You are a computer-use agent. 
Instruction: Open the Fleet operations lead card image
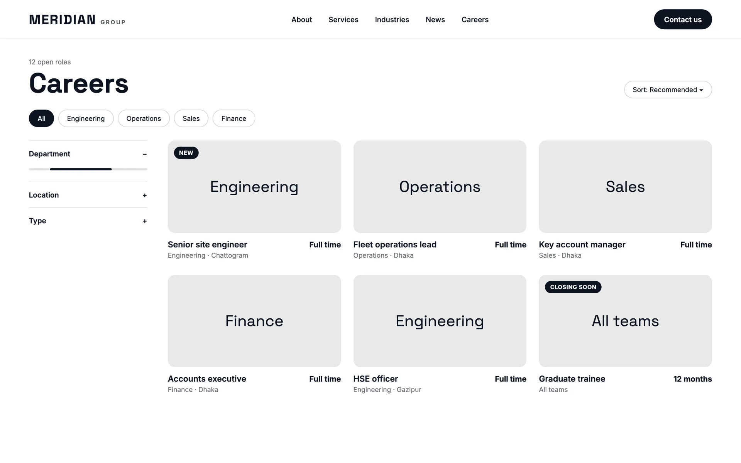pyautogui.click(x=440, y=187)
